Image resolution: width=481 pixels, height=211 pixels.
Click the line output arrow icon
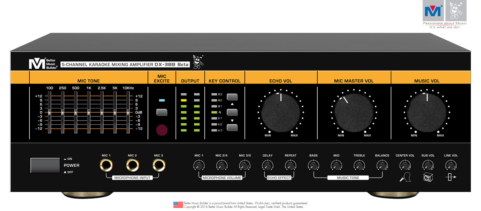pyautogui.click(x=451, y=177)
